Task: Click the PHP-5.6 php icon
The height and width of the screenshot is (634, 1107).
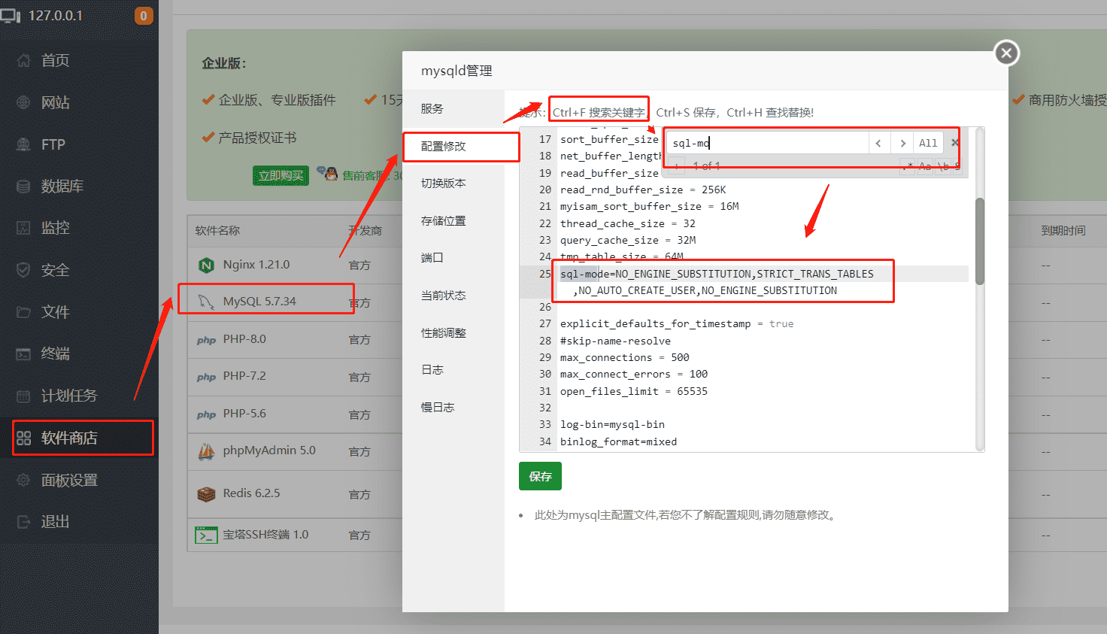Action: [x=206, y=414]
